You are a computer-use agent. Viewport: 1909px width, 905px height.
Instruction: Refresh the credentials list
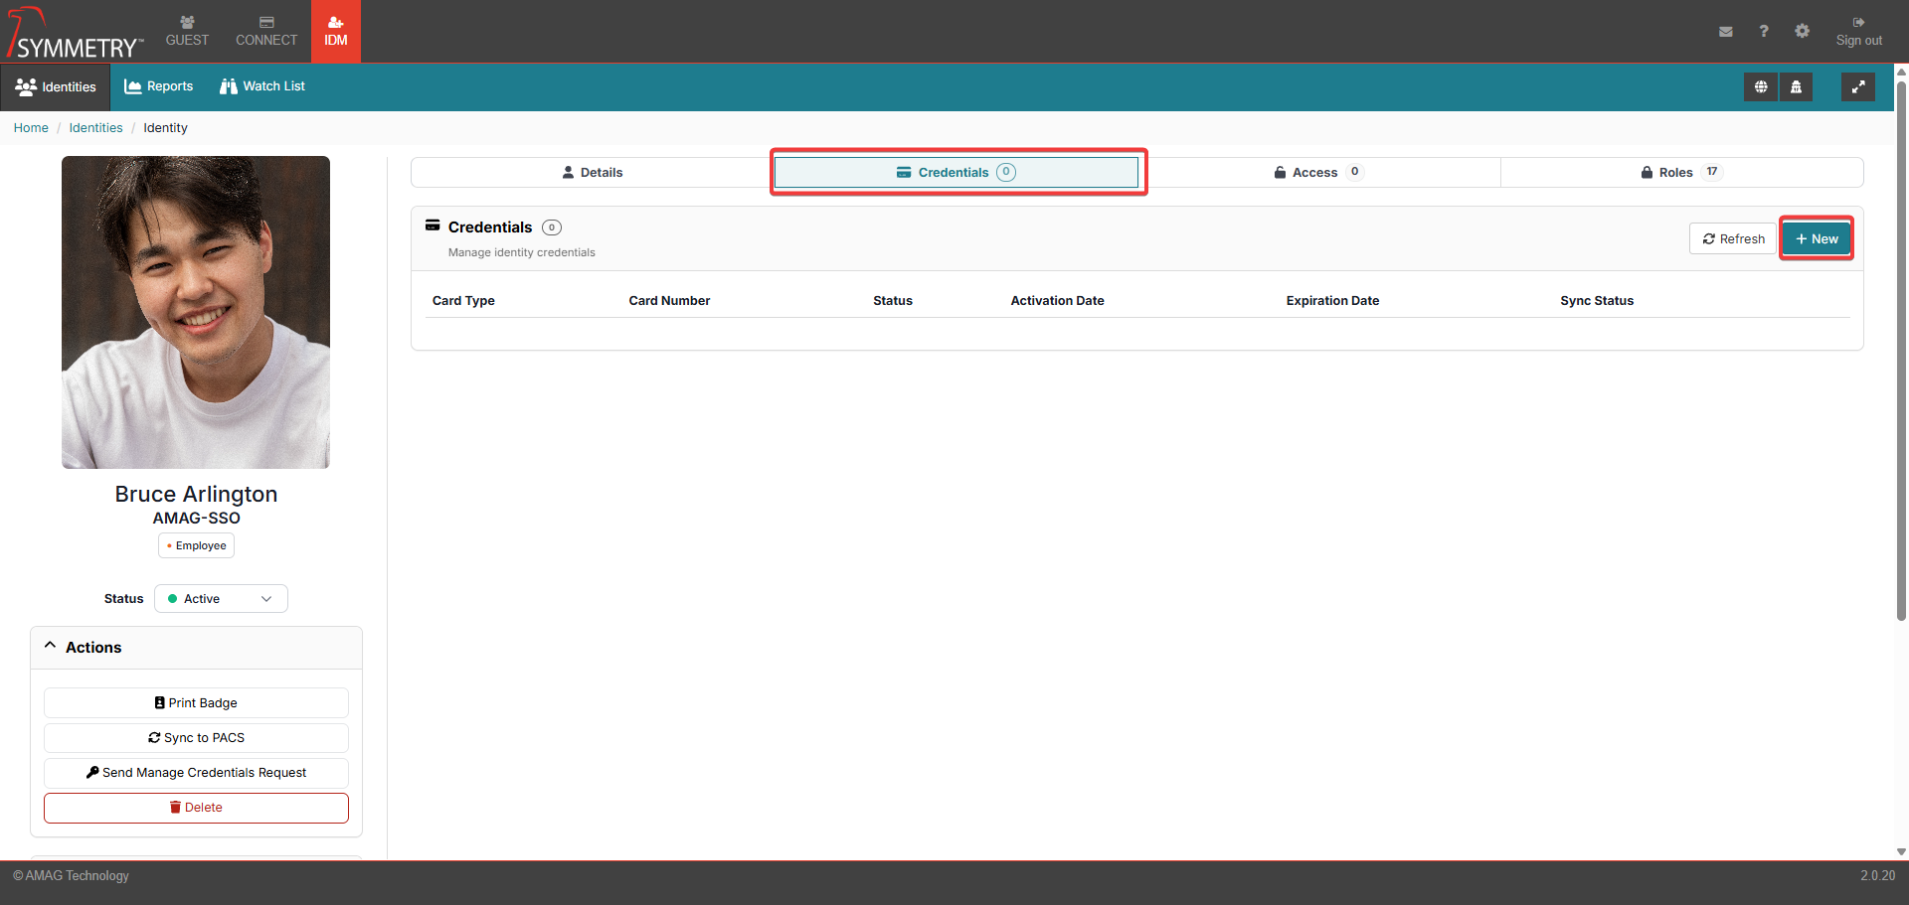coord(1732,239)
